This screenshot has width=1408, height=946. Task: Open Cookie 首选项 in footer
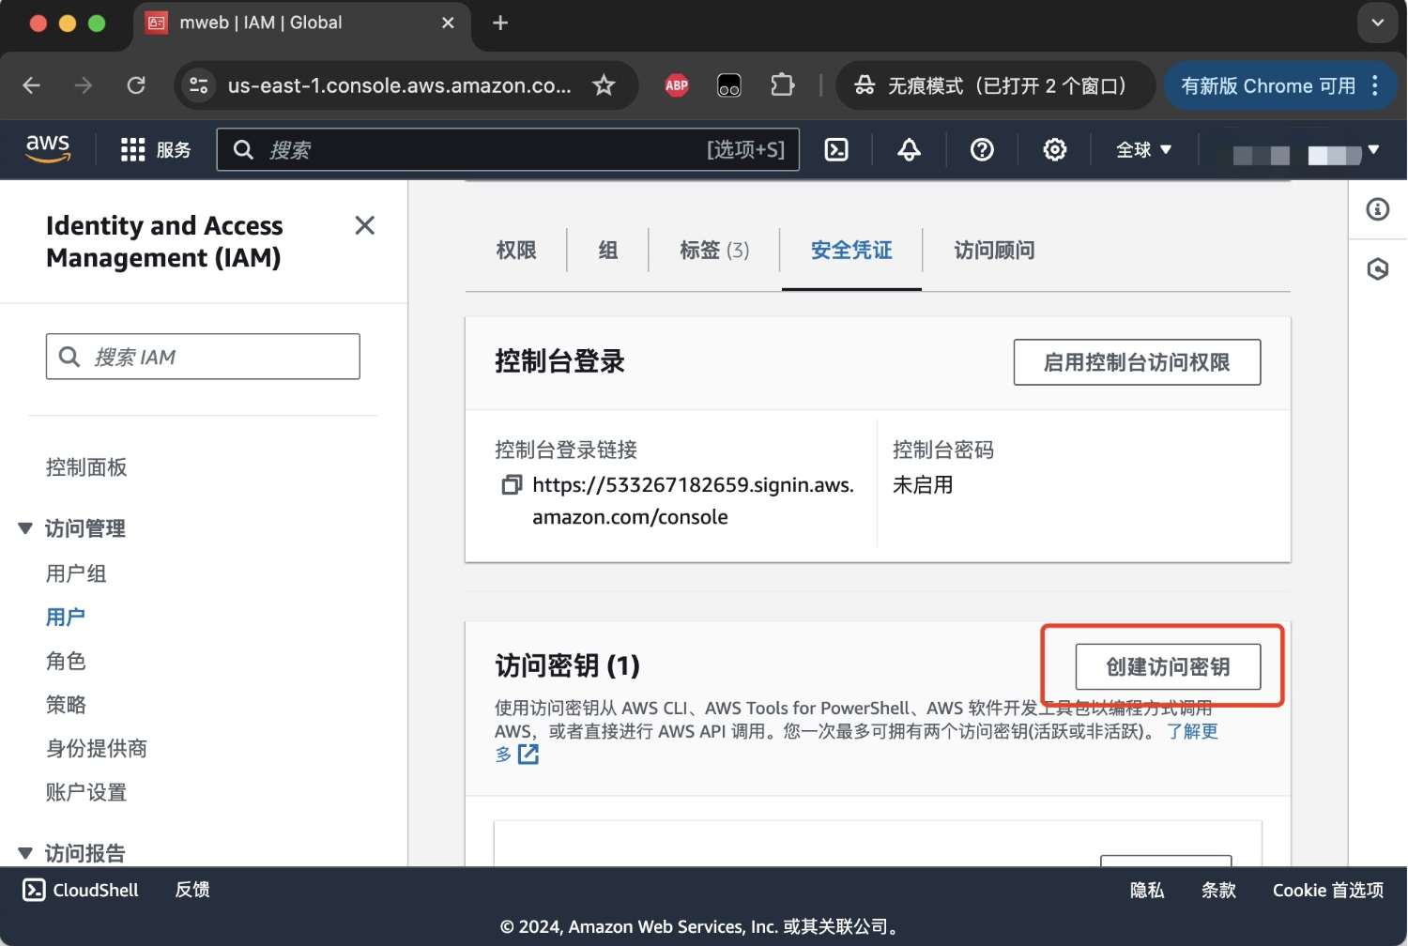(1328, 890)
